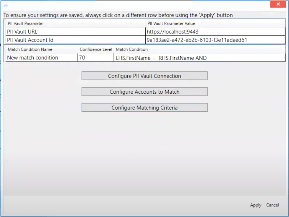Edit the https://localhost:9443 value cell
This screenshot has height=217, width=289.
215,32
